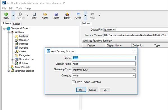Viewport: 168px width, 110px height.
Task: Confirm the dialog with OK
Action: pos(81,90)
